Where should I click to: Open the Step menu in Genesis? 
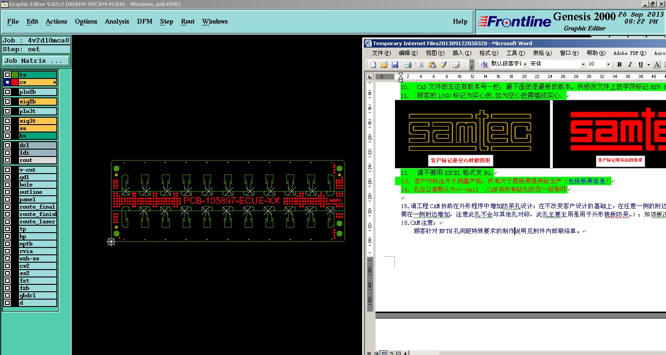[x=166, y=21]
